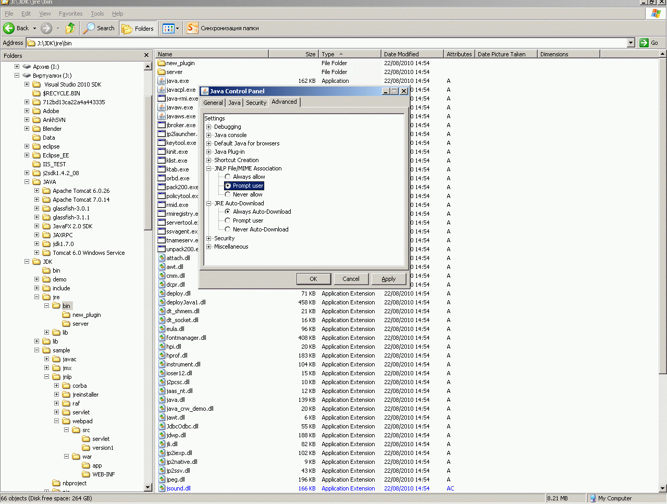Expand the Debugging settings node
667x504 pixels.
coord(209,127)
